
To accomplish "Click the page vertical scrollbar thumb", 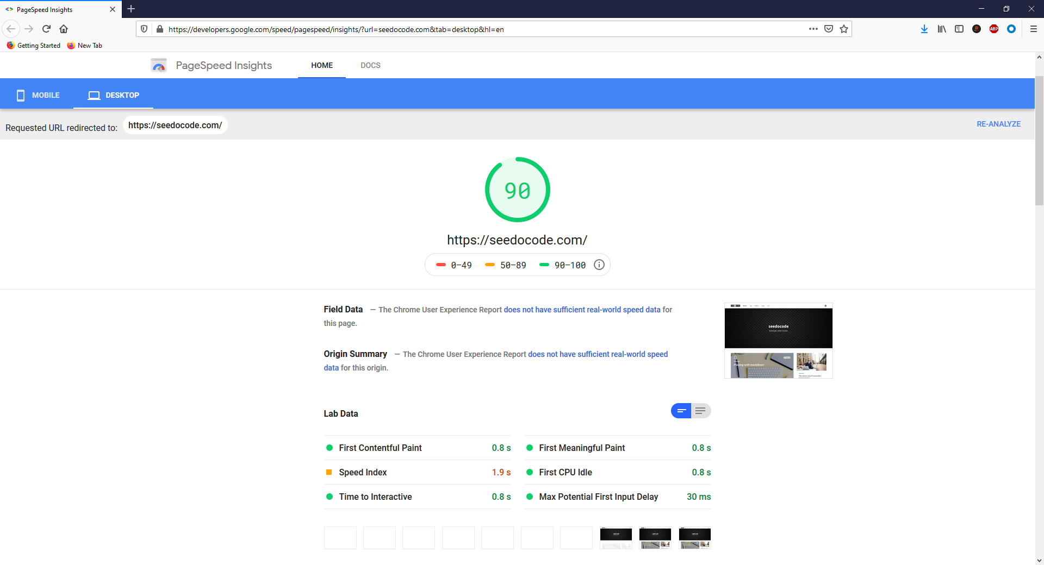I will tap(1039, 141).
